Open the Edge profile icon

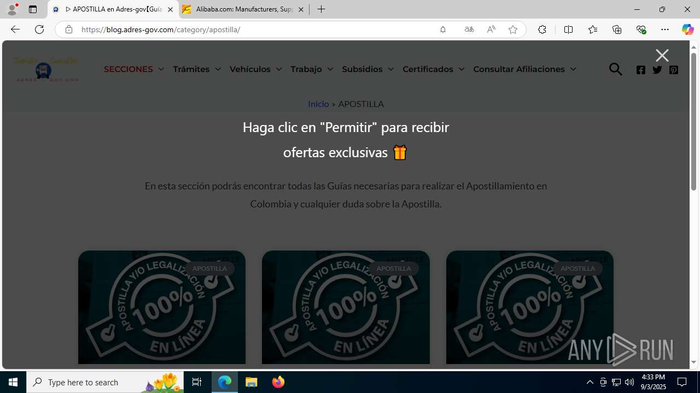12,9
